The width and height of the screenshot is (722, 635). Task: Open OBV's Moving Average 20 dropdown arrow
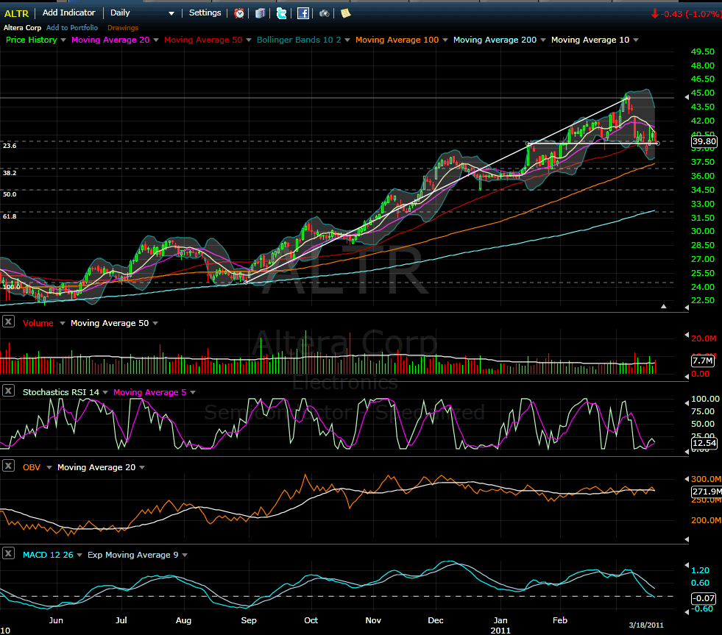point(142,467)
